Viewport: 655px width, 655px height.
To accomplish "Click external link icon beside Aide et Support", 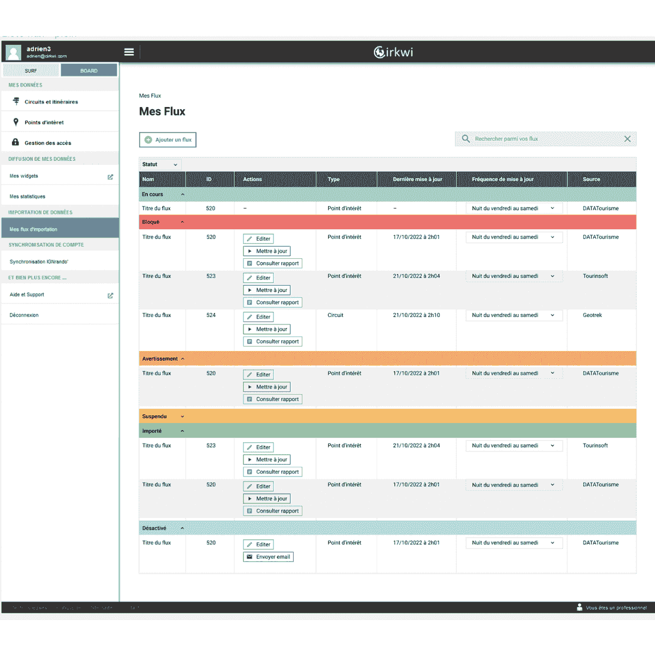I will [x=110, y=295].
